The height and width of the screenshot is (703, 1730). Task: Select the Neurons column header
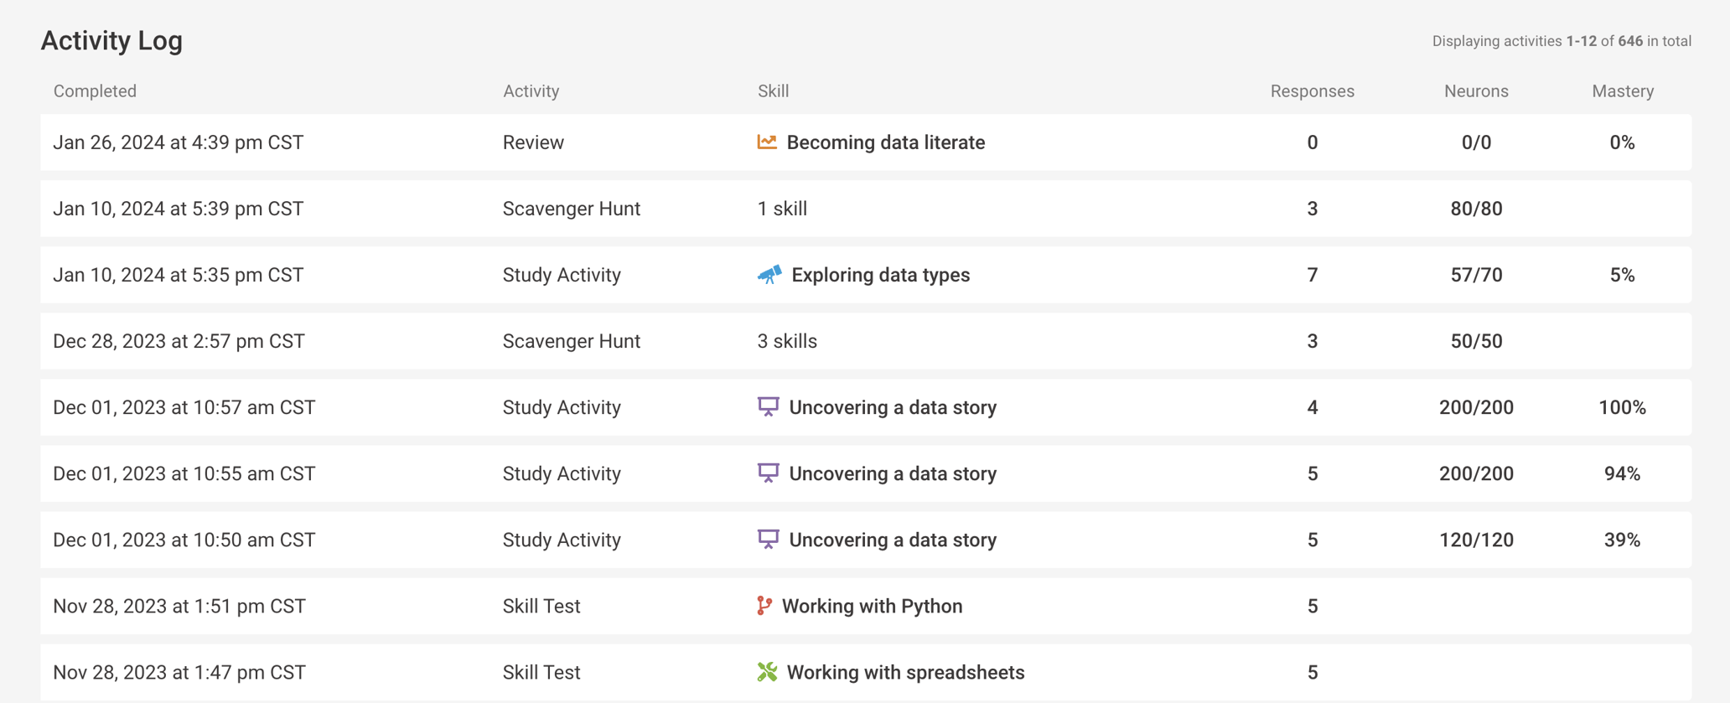point(1476,91)
